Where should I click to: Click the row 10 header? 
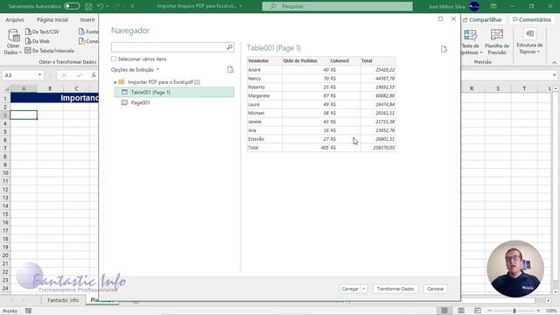[x=5, y=173]
